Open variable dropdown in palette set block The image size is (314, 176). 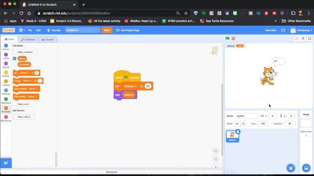coord(25,73)
